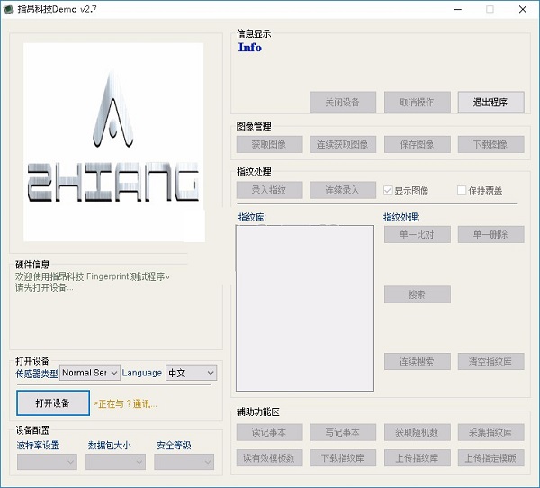Expand the 数据包大小 dropdown
Screen dimensions: 540x488
pos(115,462)
